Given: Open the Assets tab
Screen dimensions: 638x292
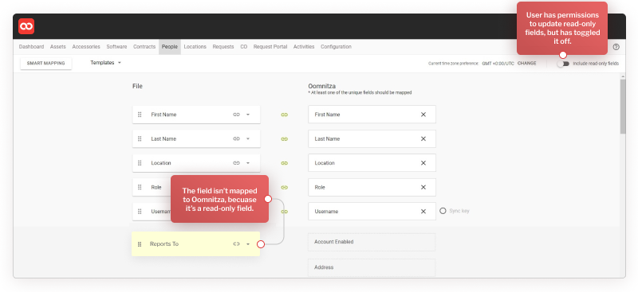Looking at the screenshot, I should click(57, 47).
